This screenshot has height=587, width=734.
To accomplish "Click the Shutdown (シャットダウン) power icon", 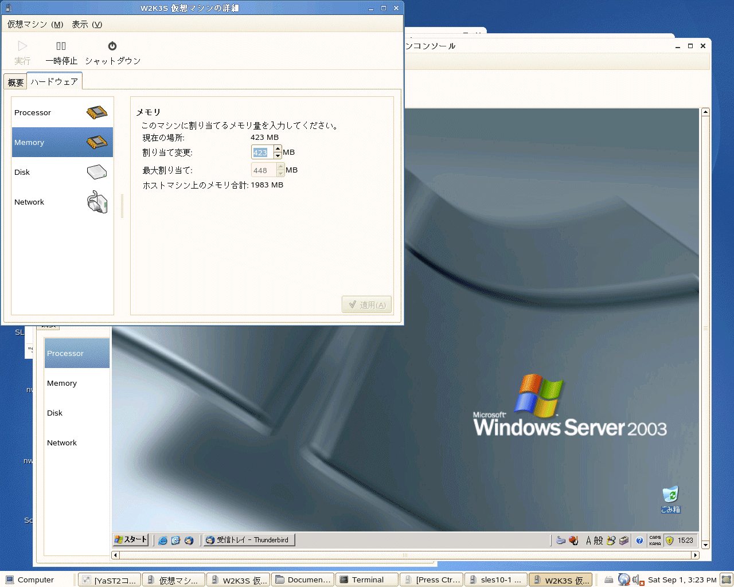I will 112,46.
